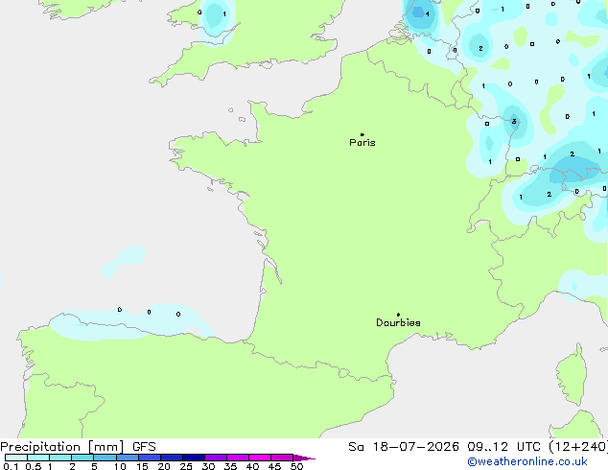Pick the 0.5–1 mm legend swatch
608x470 pixels.
pyautogui.click(x=38, y=458)
